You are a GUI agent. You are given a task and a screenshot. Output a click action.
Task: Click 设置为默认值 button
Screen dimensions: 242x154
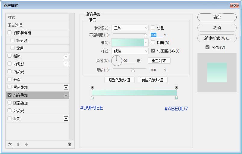click(x=119, y=80)
